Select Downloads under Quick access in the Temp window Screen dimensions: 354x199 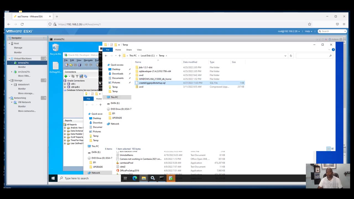coord(118,74)
